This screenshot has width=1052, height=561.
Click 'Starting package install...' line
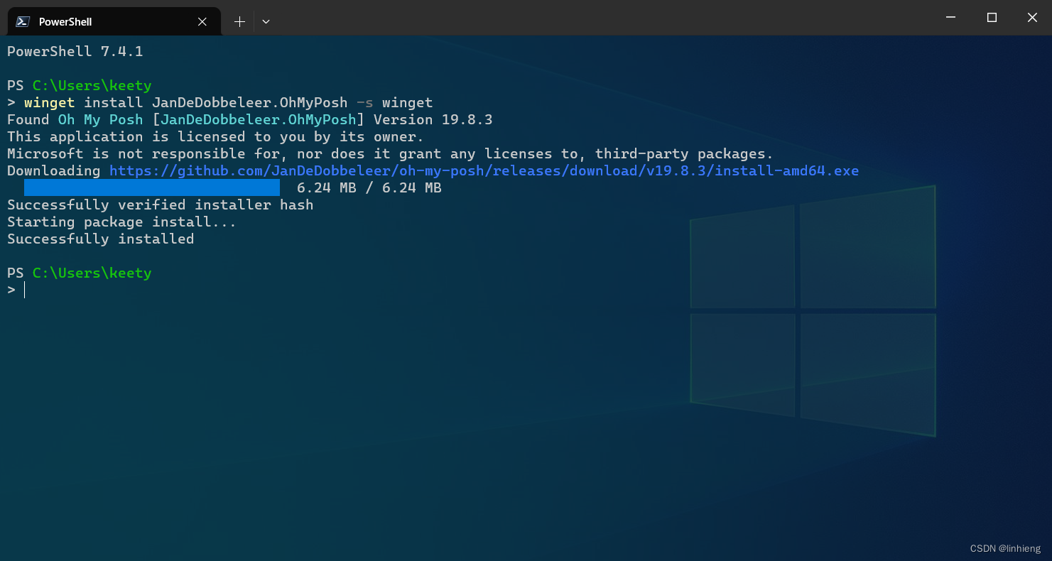122,222
